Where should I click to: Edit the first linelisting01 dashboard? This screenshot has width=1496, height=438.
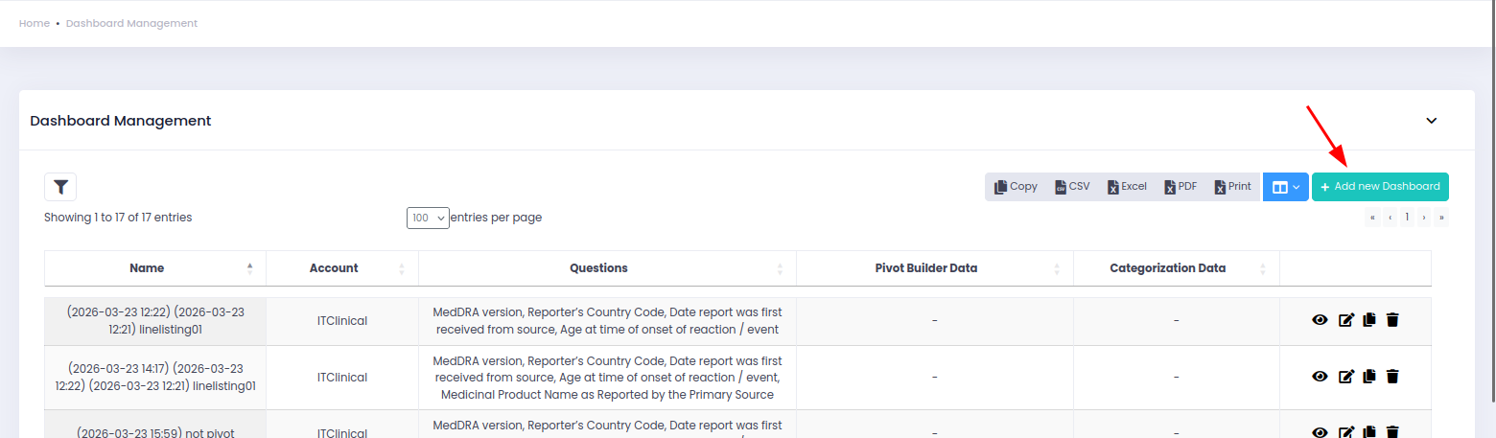[1345, 320]
